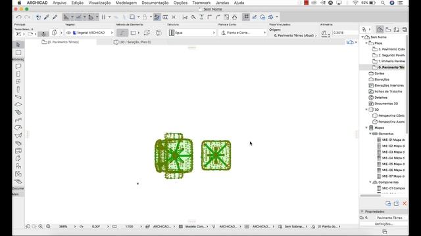Click the Undo arrow icon
Screen dimensions: 421x236
click(x=19, y=17)
